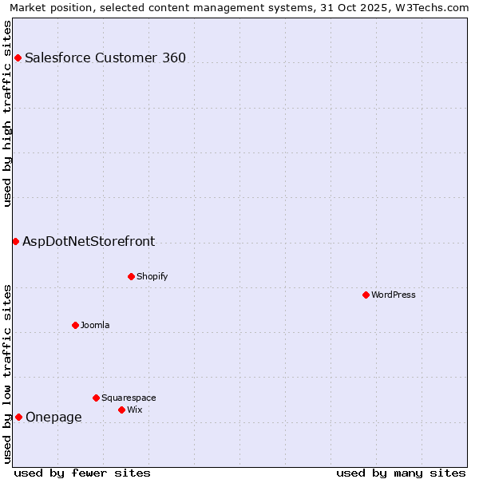
Task: Select the Shopify text label
Action: click(152, 276)
